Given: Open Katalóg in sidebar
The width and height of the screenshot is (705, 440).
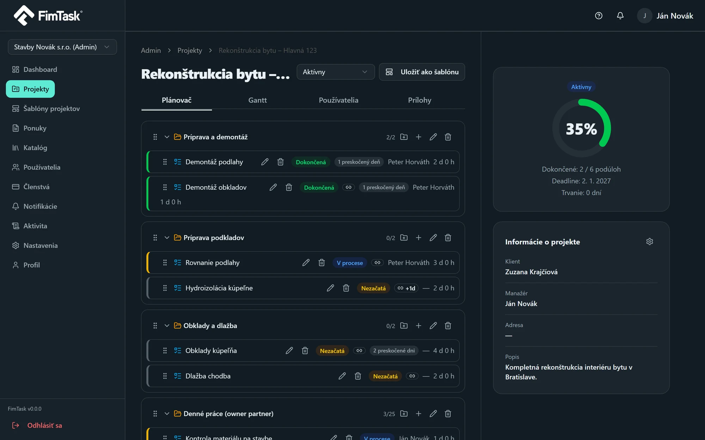Looking at the screenshot, I should (30, 147).
